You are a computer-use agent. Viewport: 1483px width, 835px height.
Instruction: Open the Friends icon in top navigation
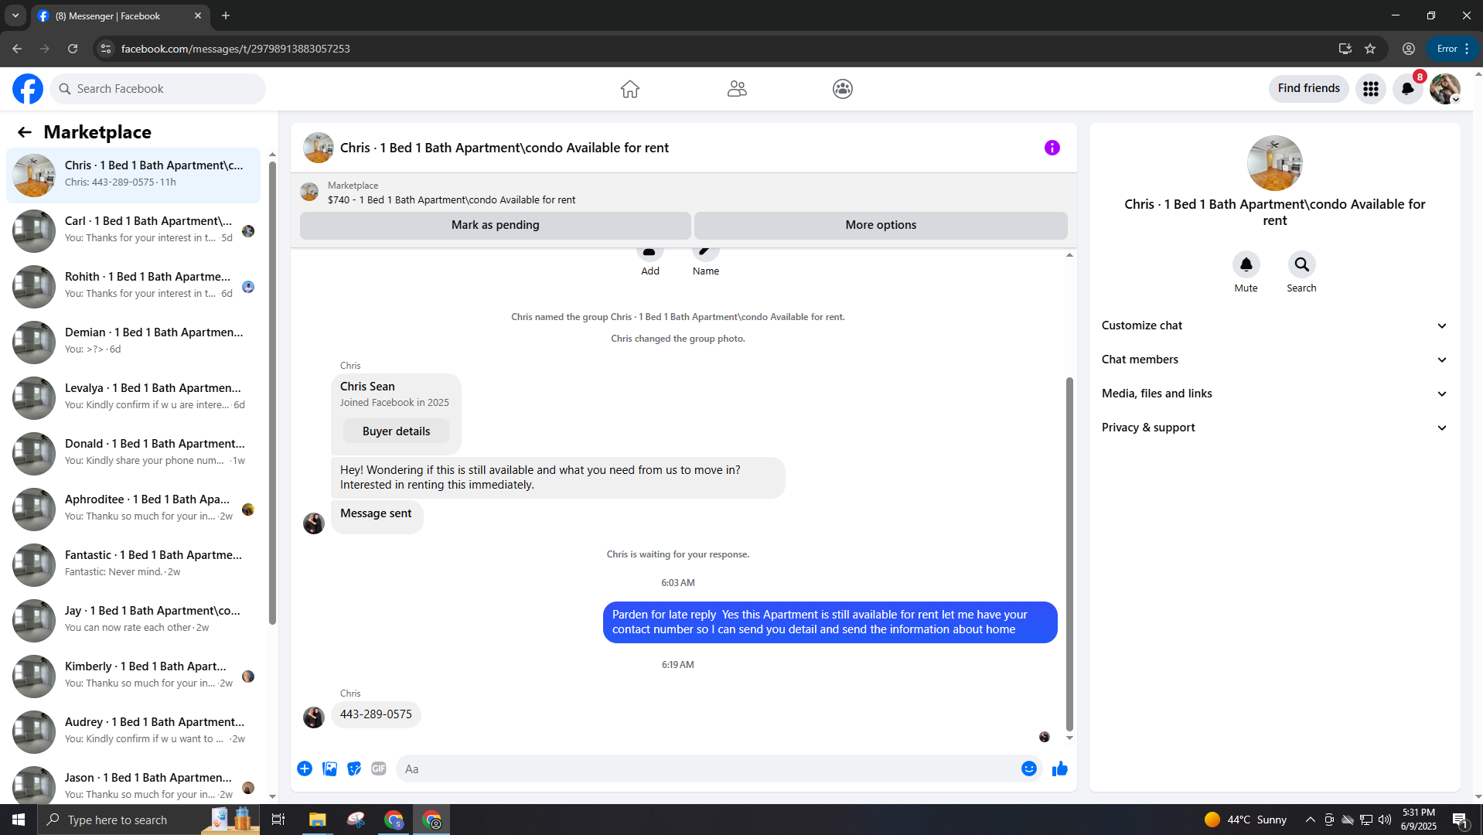[737, 89]
